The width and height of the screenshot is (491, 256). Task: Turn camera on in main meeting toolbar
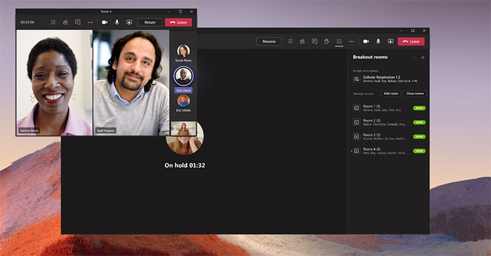click(x=365, y=41)
